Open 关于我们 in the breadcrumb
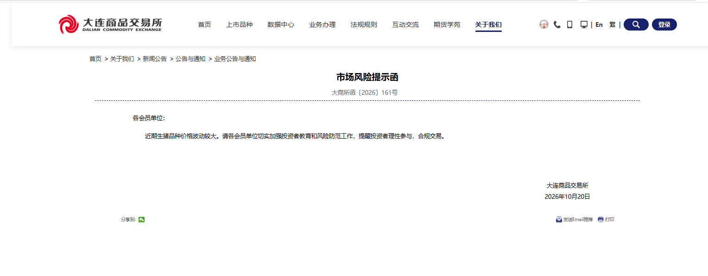Image resolution: width=708 pixels, height=276 pixels. (x=122, y=59)
